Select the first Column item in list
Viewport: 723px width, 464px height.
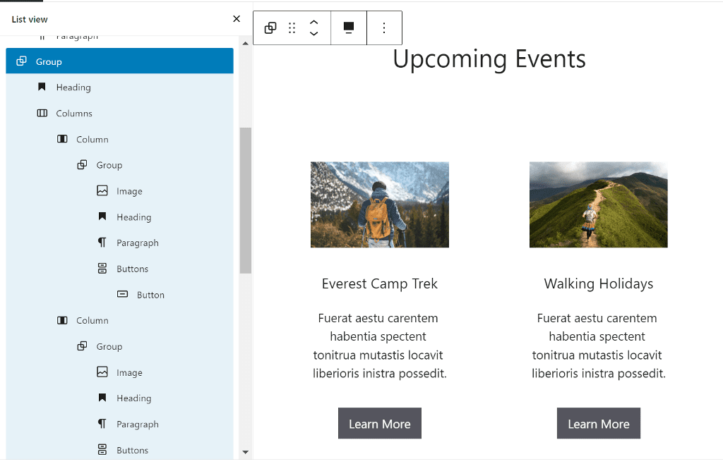[92, 140]
